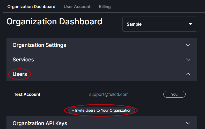The image size is (205, 129).
Task: Expand the Organization API Keys chevron
Action: [x=188, y=123]
